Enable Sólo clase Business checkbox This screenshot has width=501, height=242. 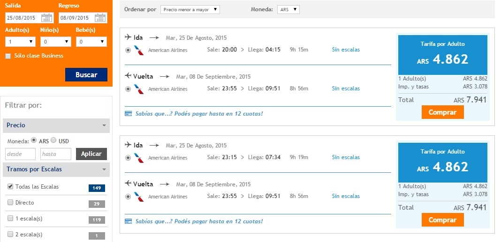click(8, 56)
